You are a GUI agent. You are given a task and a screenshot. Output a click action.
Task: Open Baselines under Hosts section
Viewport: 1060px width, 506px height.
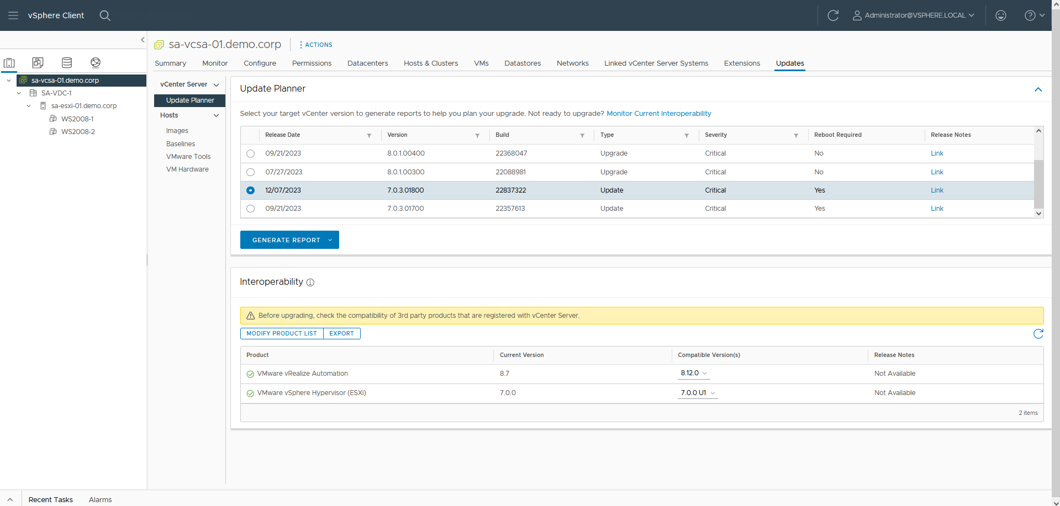coord(181,144)
